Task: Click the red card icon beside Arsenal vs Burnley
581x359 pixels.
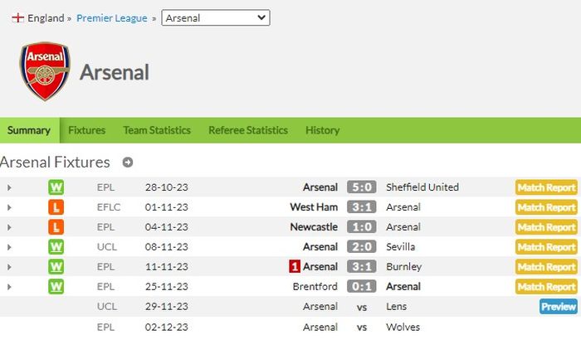Action: (295, 266)
